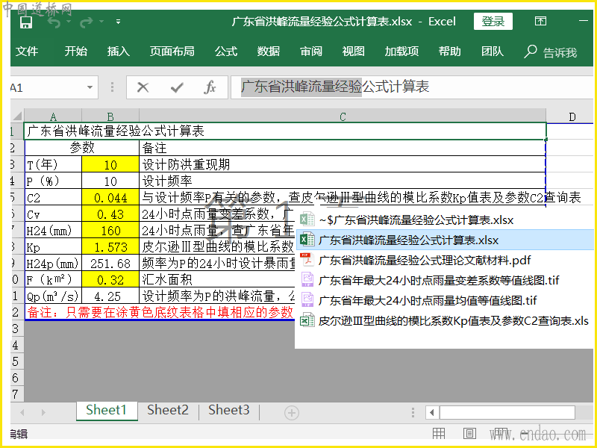Switch to Sheet1 tab

106,410
